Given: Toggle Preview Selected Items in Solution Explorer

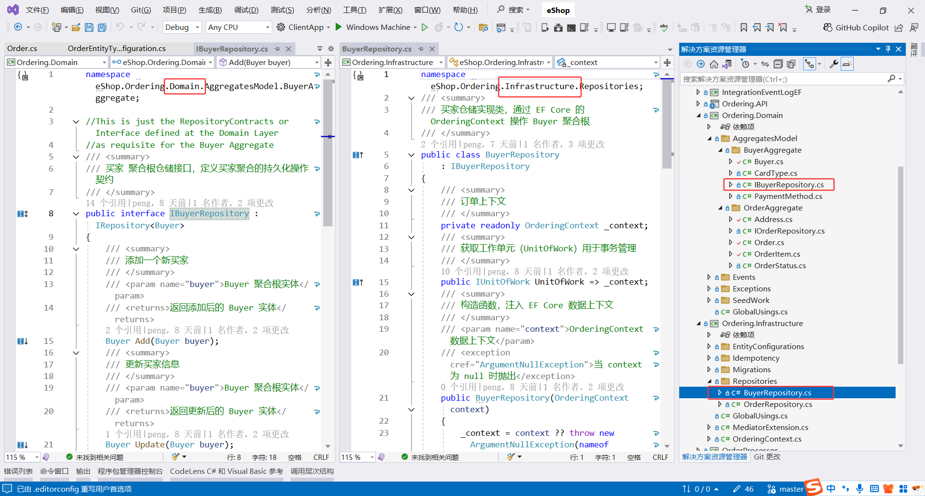Looking at the screenshot, I should (x=847, y=64).
